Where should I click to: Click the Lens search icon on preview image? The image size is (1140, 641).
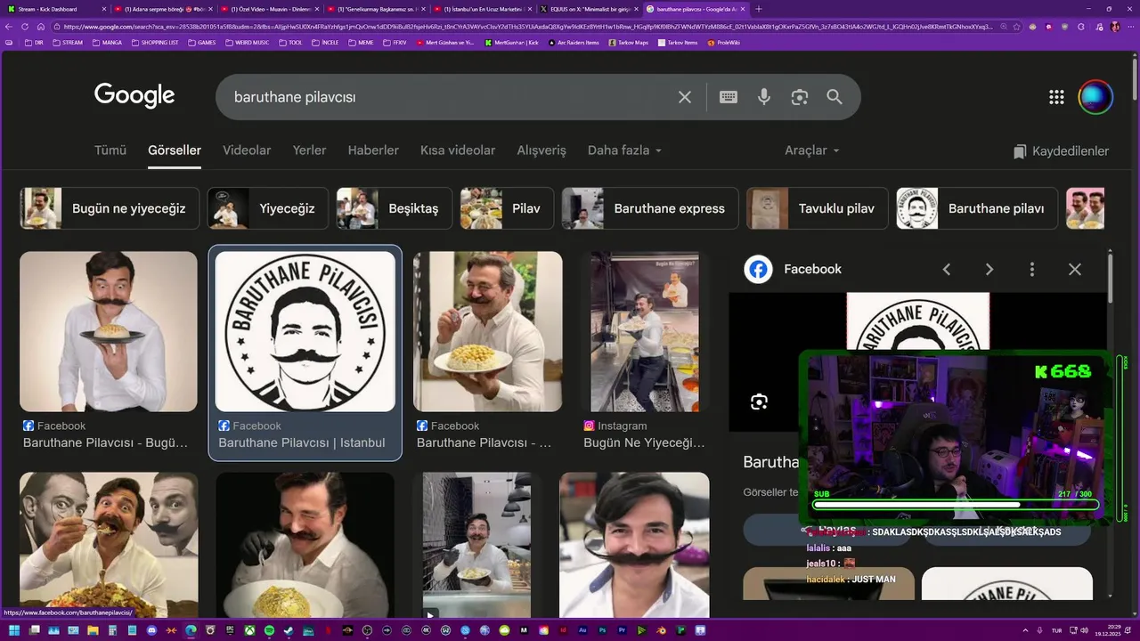pyautogui.click(x=759, y=402)
